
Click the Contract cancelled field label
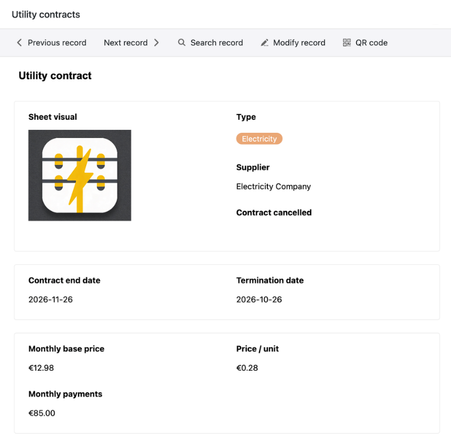coord(274,213)
